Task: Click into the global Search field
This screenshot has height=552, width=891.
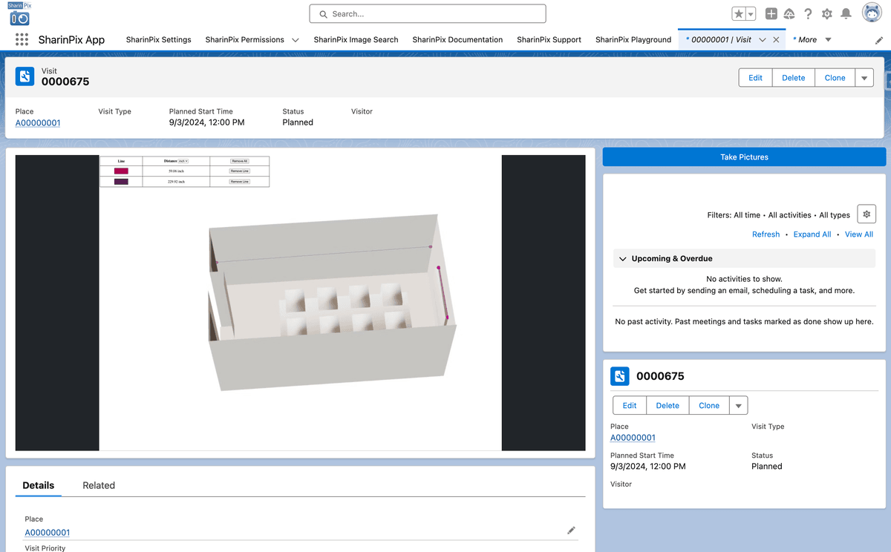Action: click(428, 14)
